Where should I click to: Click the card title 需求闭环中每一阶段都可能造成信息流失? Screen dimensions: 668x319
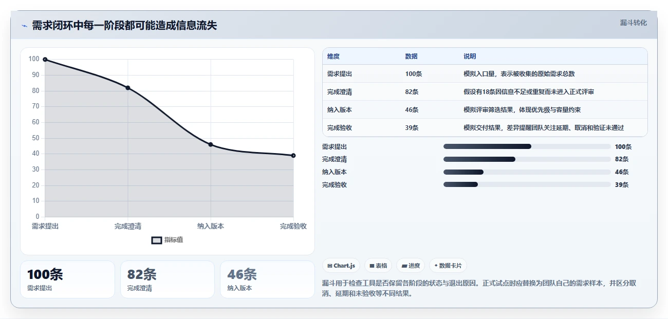pos(124,26)
